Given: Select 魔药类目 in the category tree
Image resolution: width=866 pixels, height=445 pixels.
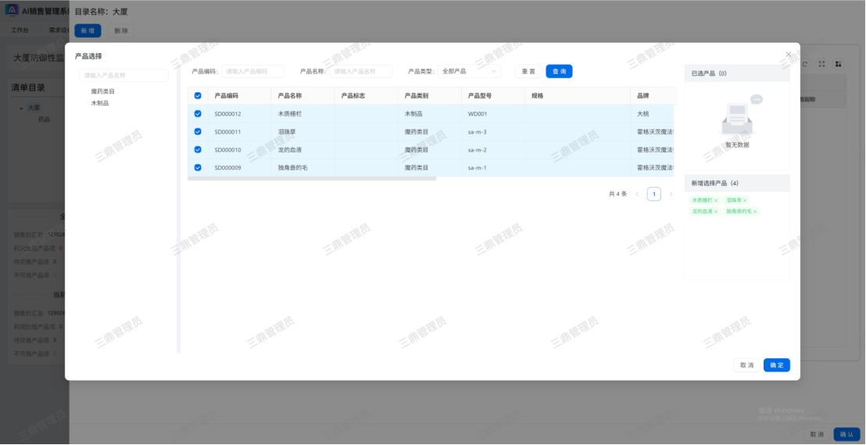Looking at the screenshot, I should (x=103, y=92).
